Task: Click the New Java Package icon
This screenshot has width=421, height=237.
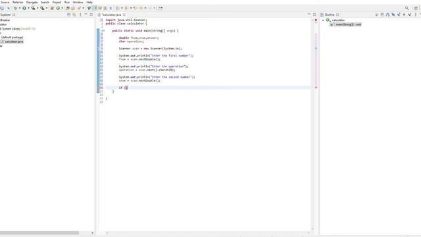Action: coord(52,8)
